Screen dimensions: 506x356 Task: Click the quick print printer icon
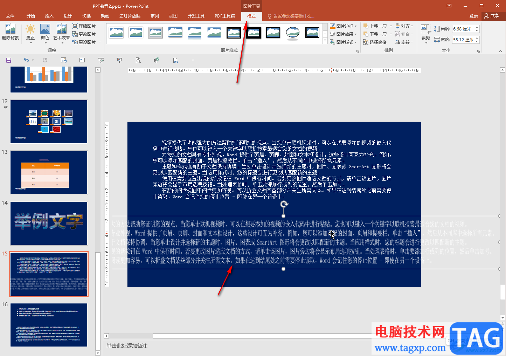click(x=157, y=60)
